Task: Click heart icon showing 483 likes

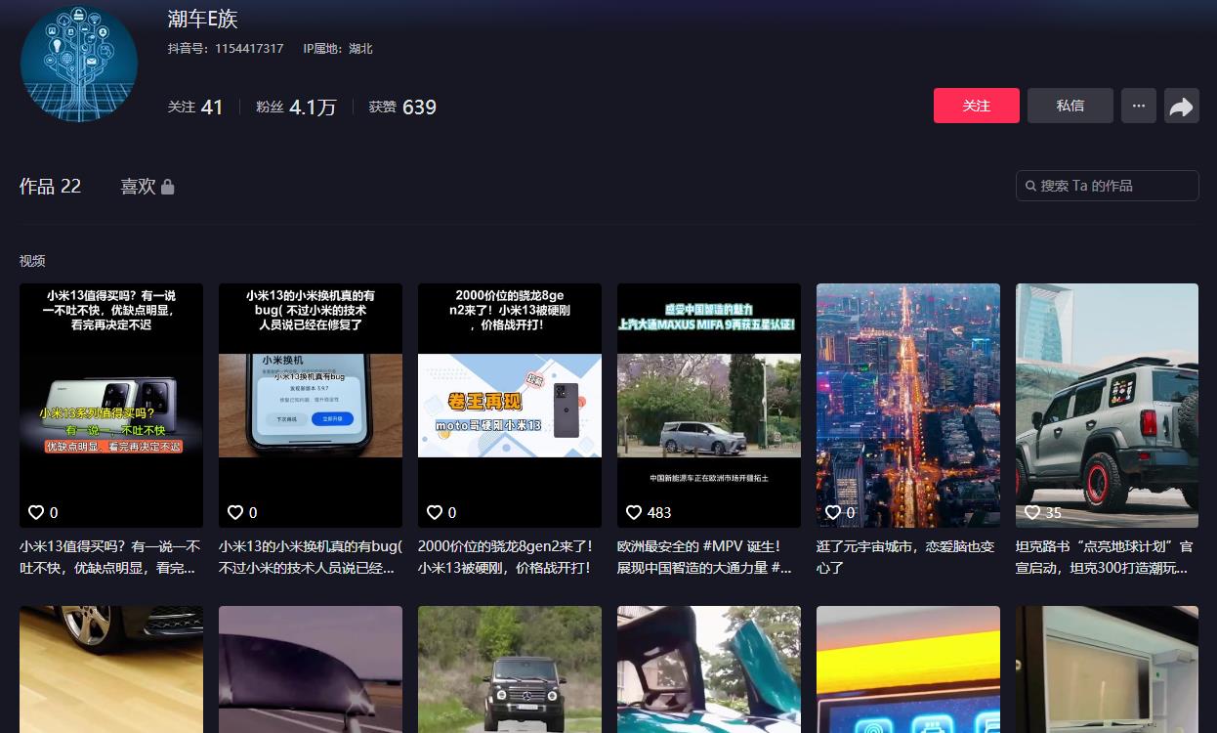Action: 634,512
